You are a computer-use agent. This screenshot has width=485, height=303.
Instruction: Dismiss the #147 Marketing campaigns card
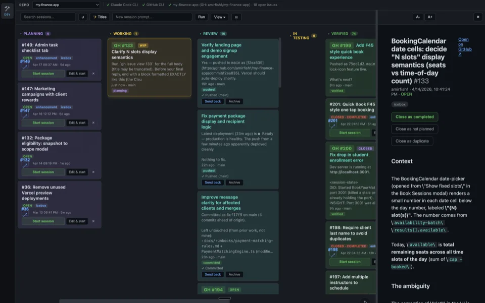(93, 123)
